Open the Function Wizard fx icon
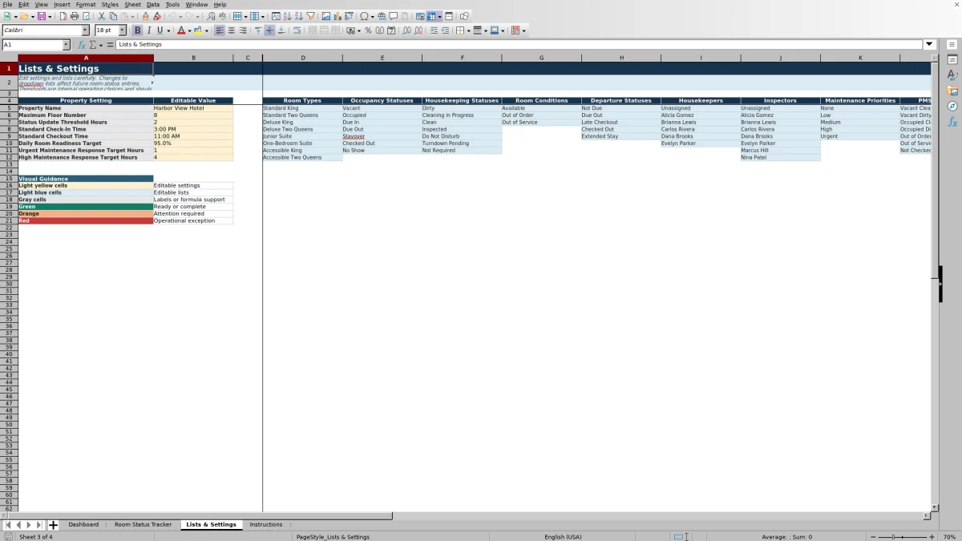 pyautogui.click(x=81, y=45)
